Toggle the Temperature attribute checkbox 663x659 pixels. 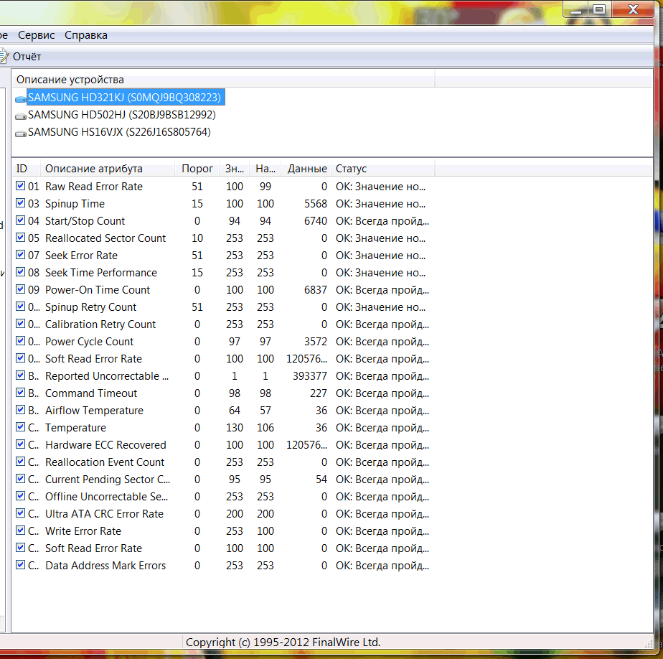point(20,427)
